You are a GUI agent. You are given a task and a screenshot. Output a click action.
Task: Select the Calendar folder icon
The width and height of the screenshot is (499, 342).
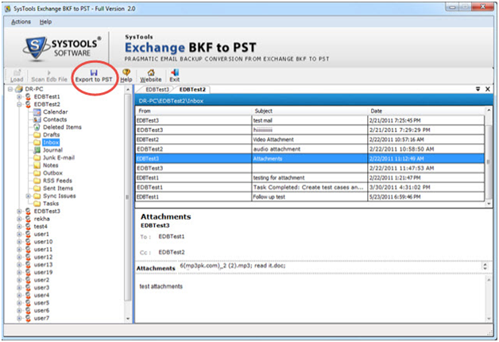37,112
